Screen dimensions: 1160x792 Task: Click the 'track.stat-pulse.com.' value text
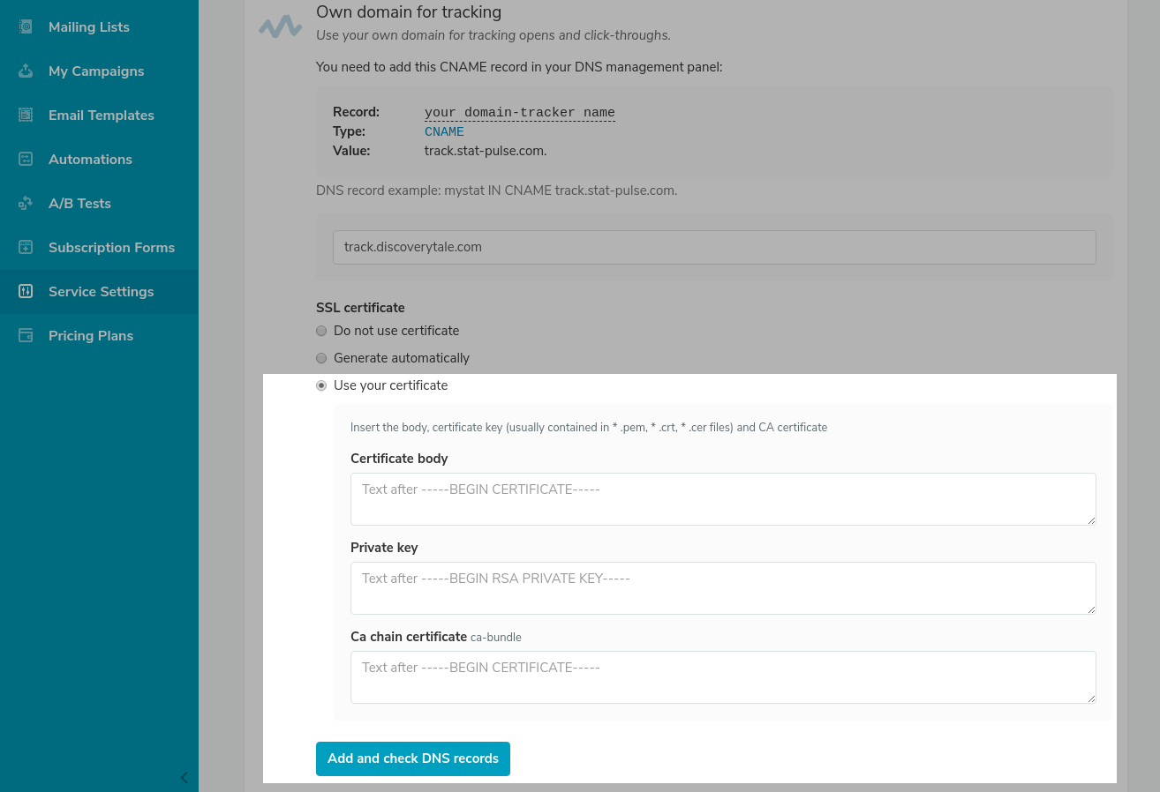(486, 151)
